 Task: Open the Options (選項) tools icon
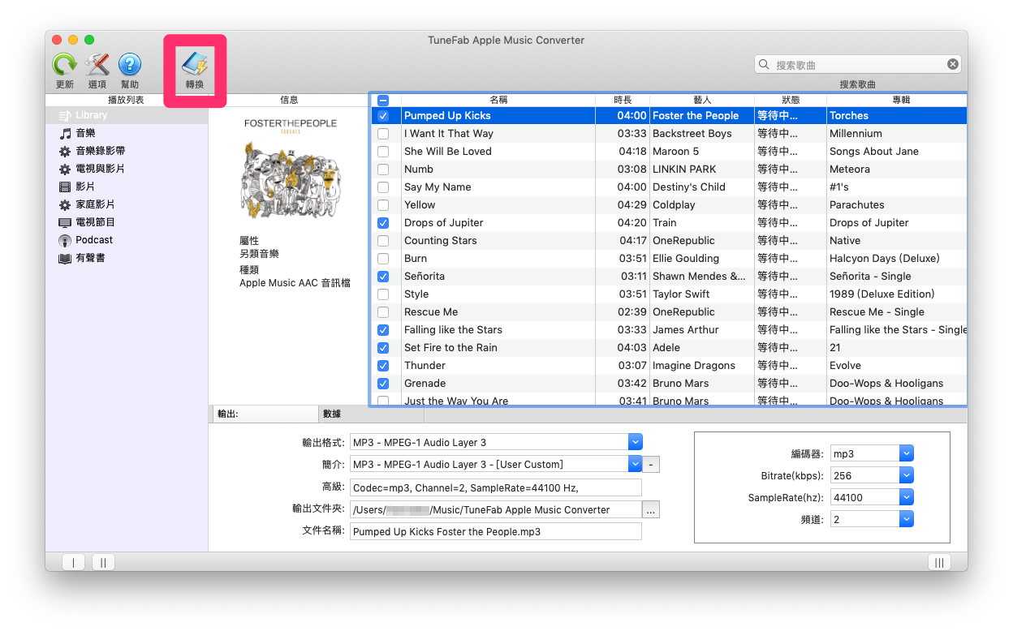97,65
